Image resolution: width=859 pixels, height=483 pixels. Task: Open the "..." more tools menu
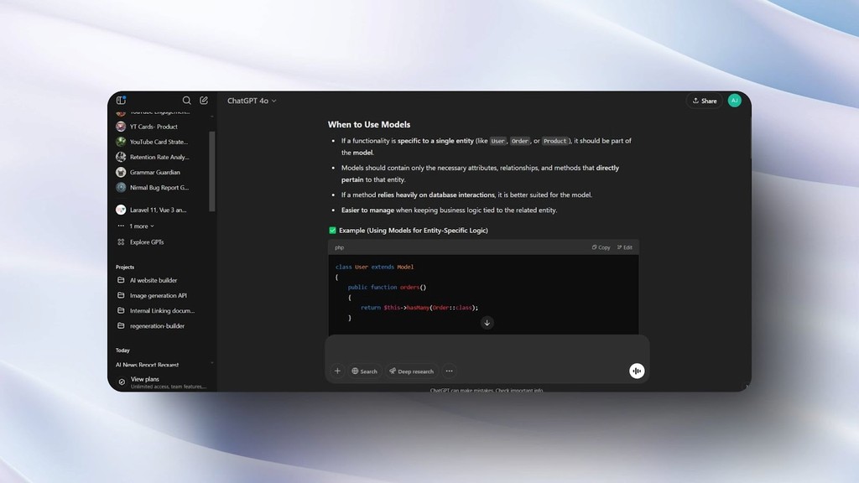coord(450,371)
